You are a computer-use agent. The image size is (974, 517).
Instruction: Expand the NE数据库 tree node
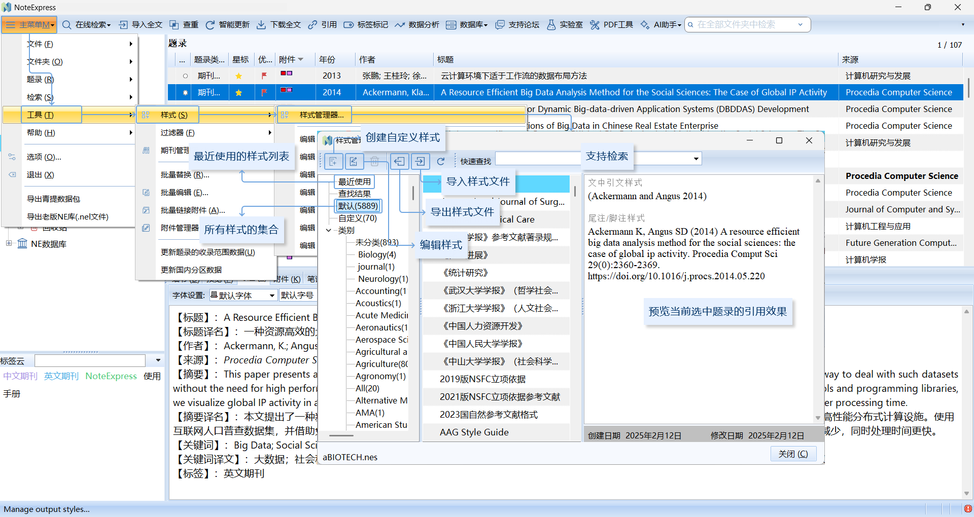pos(9,244)
